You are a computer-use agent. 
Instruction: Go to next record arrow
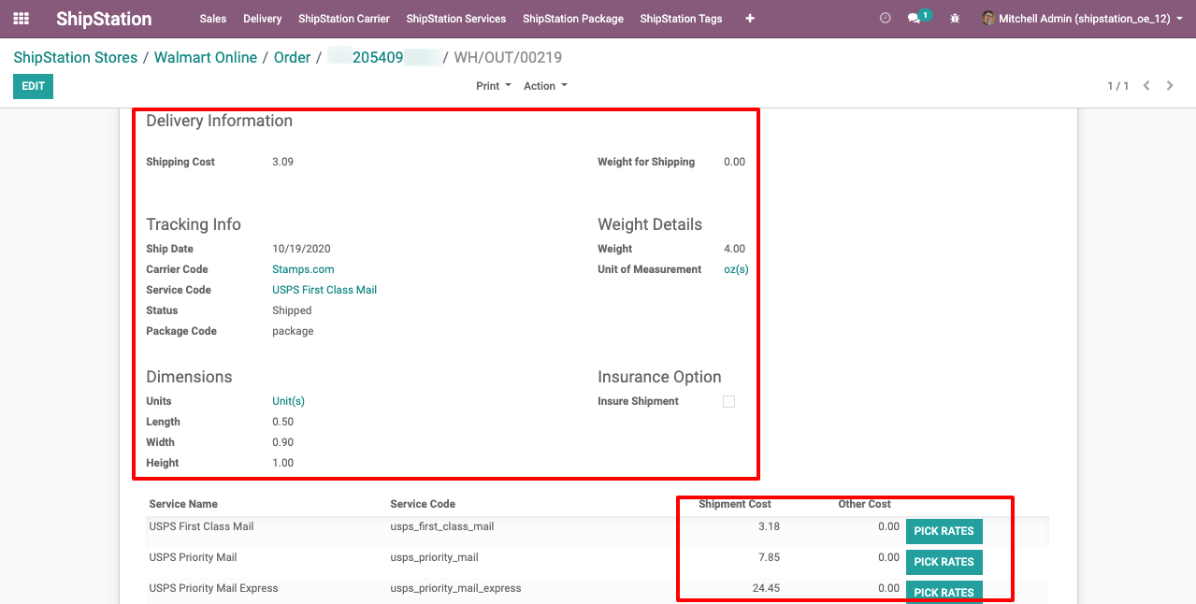[1170, 86]
